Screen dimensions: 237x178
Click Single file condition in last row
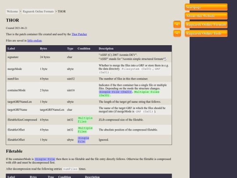tap(83, 140)
